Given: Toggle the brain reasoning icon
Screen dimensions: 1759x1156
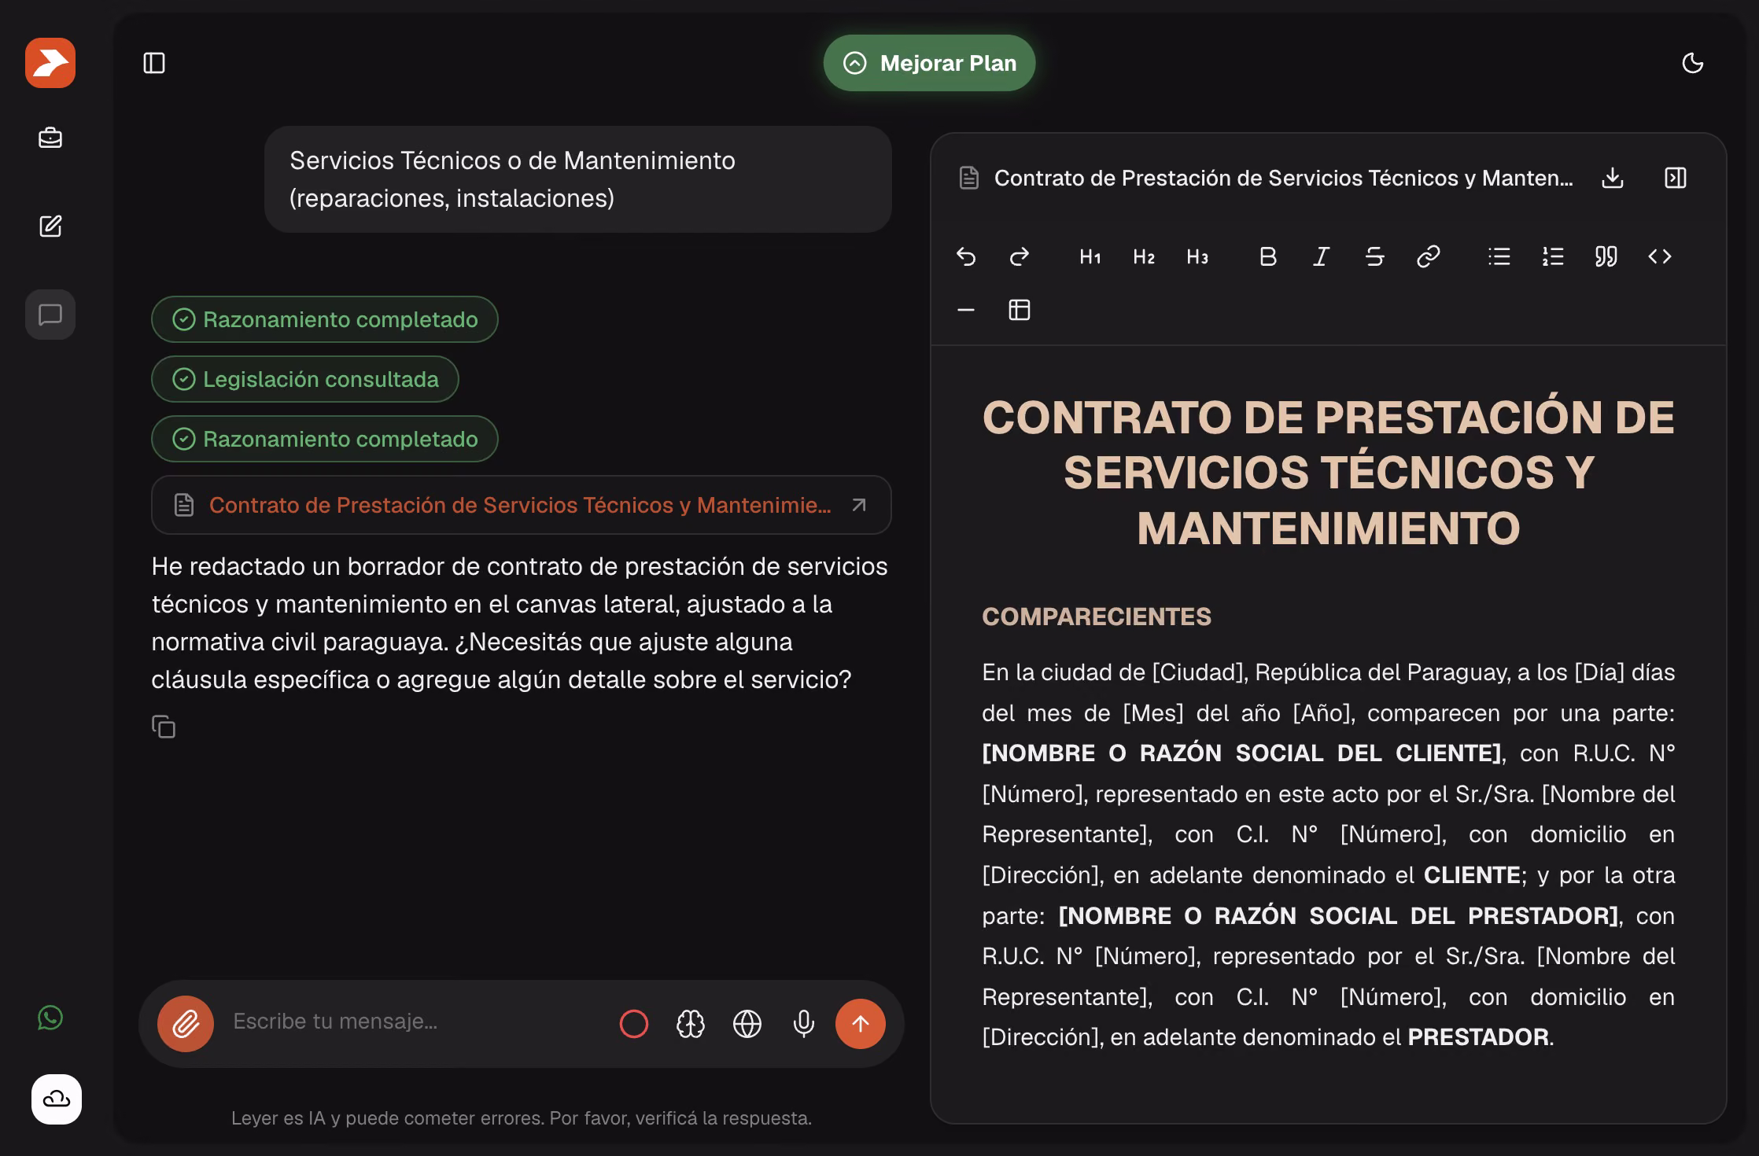Looking at the screenshot, I should pyautogui.click(x=691, y=1024).
